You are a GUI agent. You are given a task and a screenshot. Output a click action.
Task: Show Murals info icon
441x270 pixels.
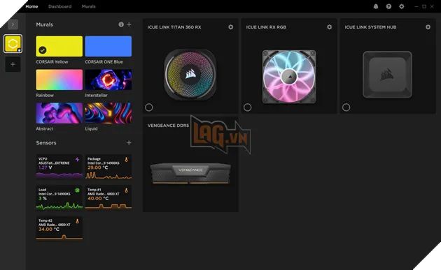click(121, 24)
